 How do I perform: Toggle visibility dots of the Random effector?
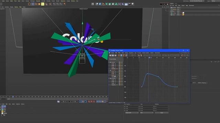pyautogui.click(x=179, y=10)
